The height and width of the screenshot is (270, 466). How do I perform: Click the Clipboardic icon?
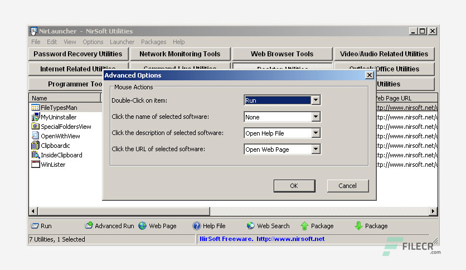pyautogui.click(x=35, y=146)
